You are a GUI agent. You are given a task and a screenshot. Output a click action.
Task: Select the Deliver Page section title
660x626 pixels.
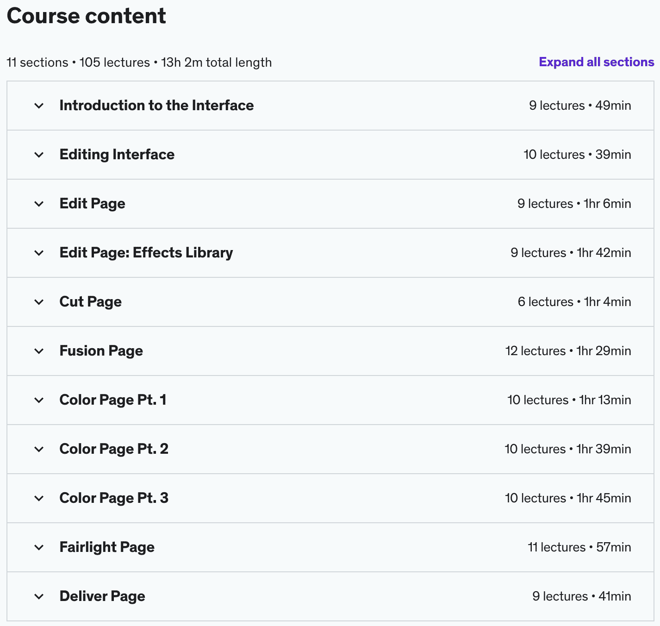coord(102,596)
